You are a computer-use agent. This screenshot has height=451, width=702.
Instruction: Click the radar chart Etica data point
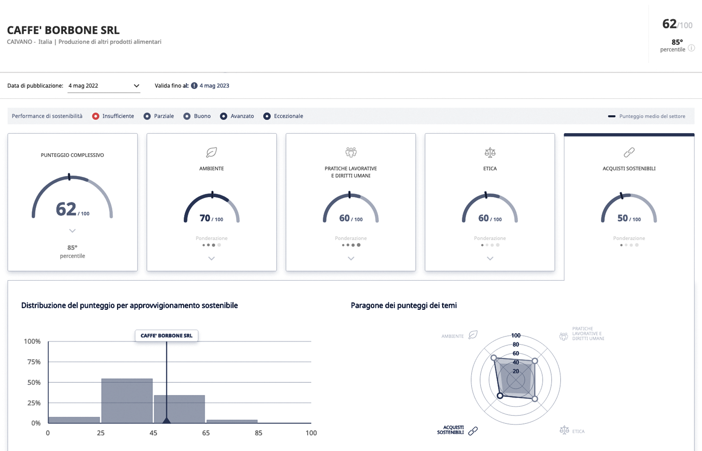coord(535,399)
